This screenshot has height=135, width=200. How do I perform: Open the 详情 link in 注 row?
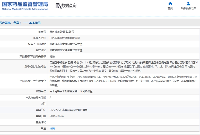pos(52,129)
